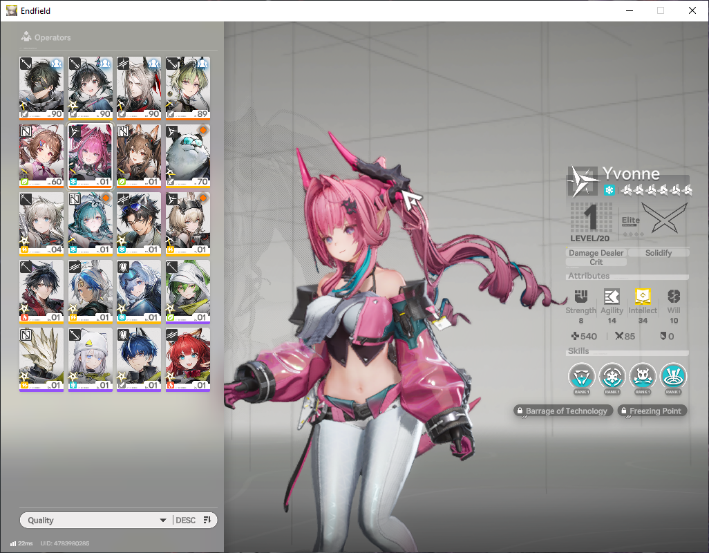Click the network signal bars icon
Viewport: 709px width, 553px height.
point(13,543)
